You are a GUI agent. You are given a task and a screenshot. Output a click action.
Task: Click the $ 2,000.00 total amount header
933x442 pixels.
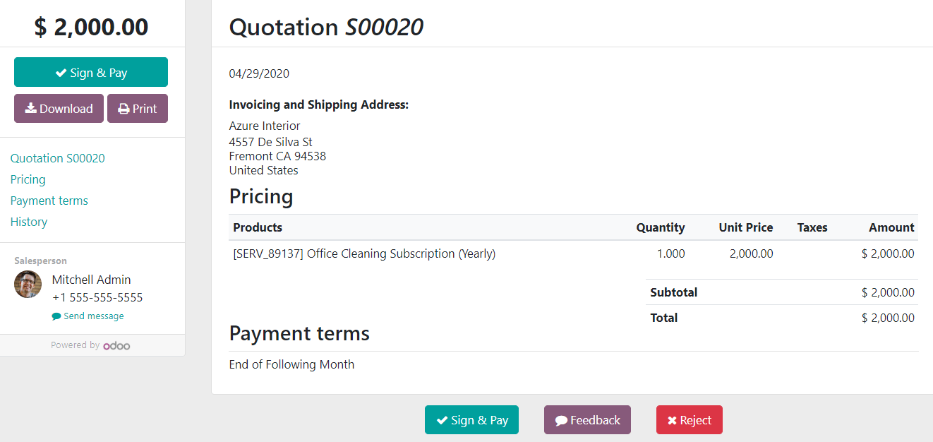[90, 26]
